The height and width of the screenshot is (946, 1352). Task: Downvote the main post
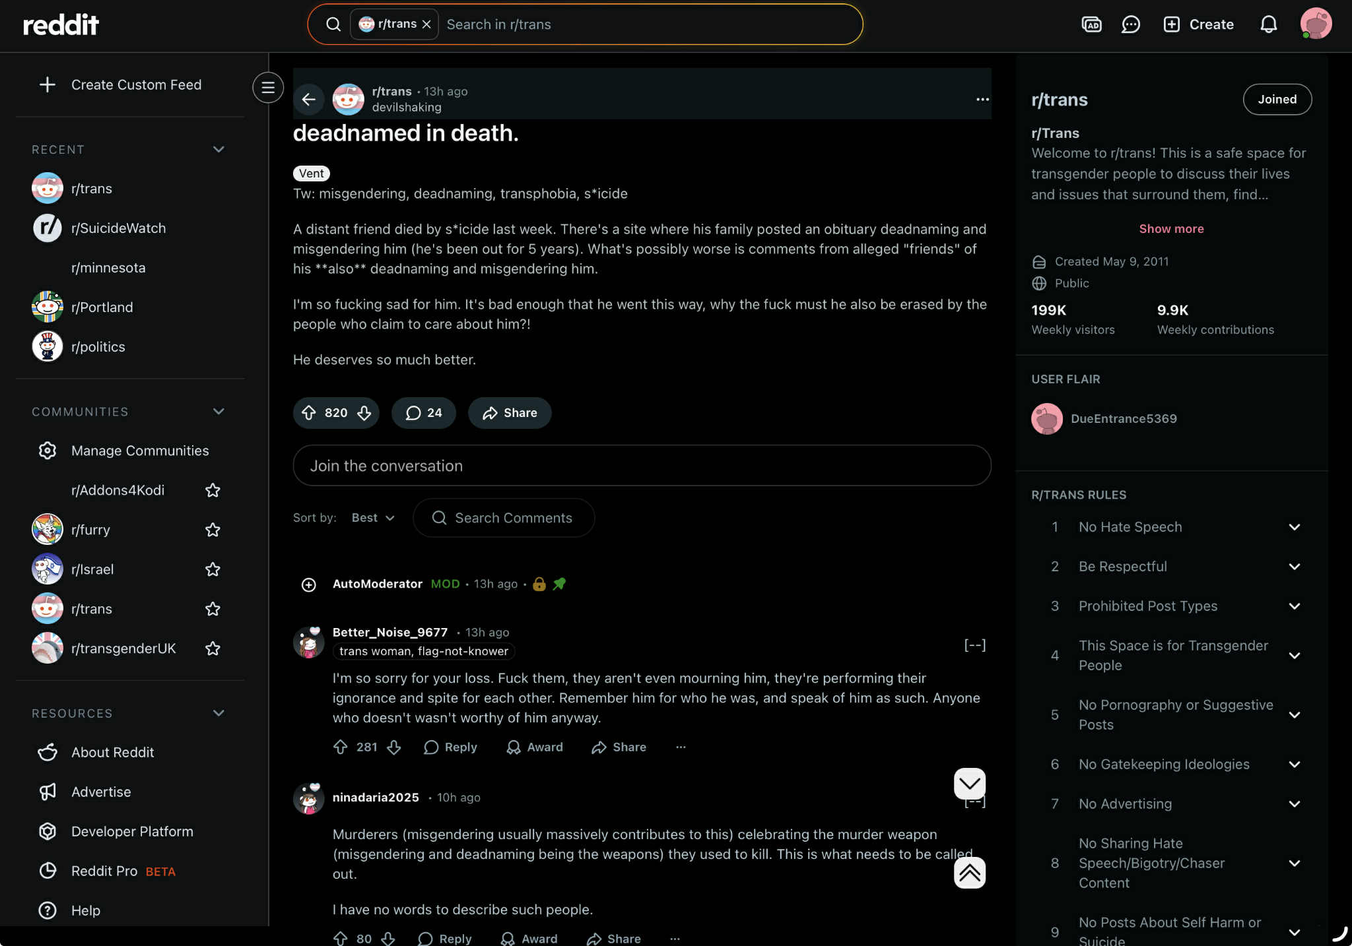coord(364,413)
